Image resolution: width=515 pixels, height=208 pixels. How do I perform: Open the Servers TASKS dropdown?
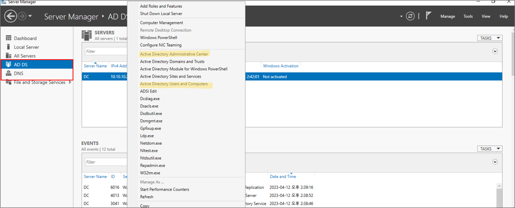point(490,38)
